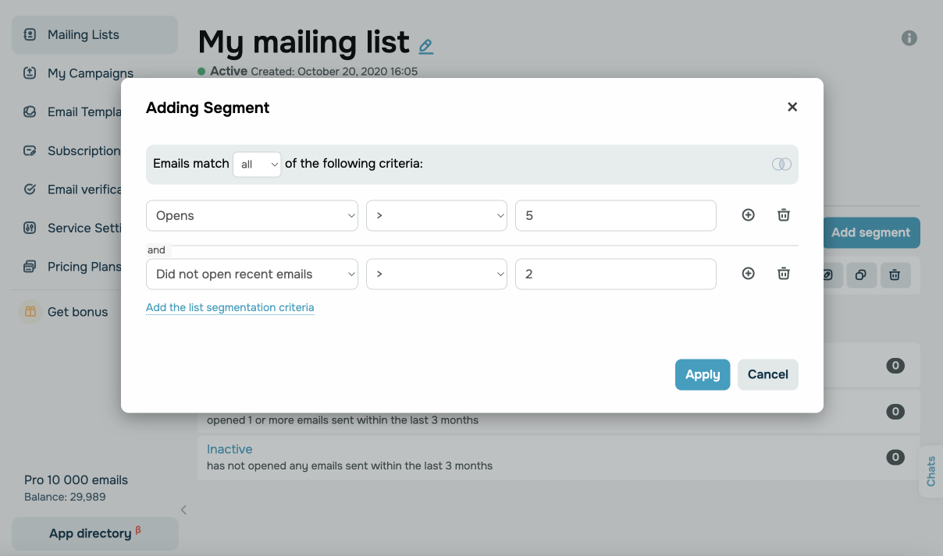Viewport: 943px width, 556px height.
Task: Expand the Opens criteria dropdown
Action: coord(252,216)
